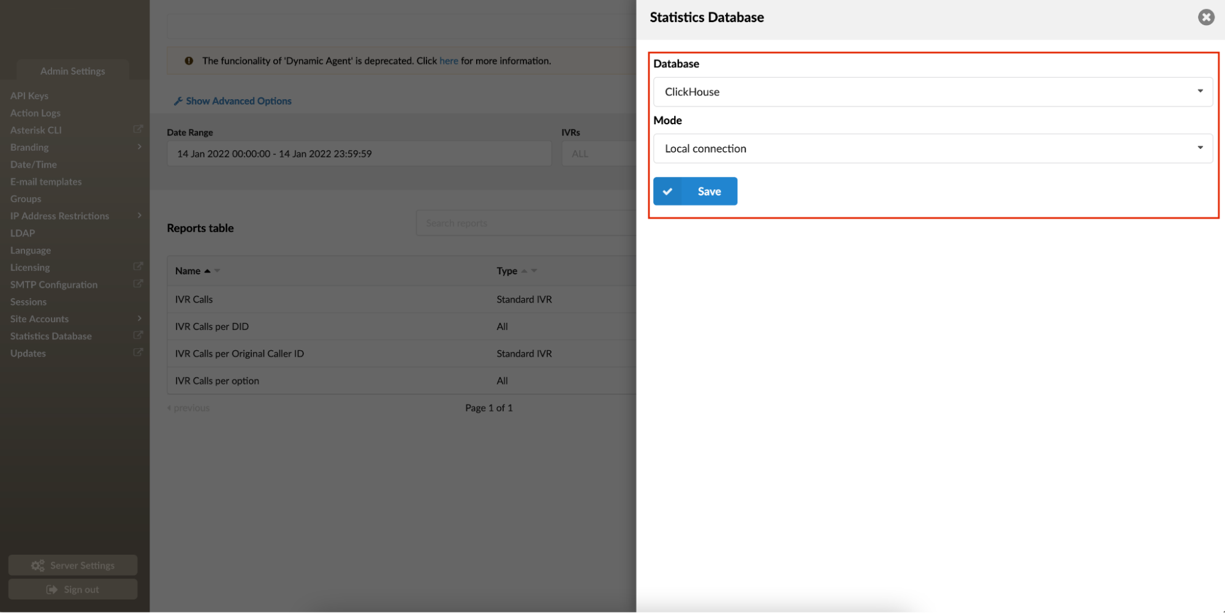Click the info icon in the deprecation warning
The width and height of the screenshot is (1225, 613).
tap(189, 60)
